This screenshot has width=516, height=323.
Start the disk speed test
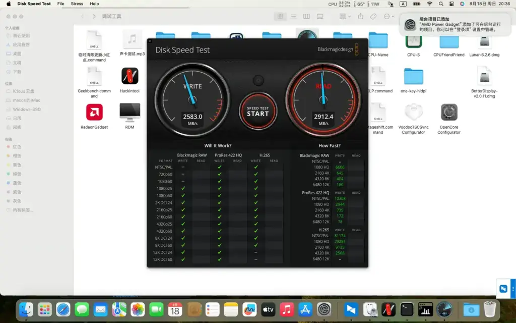tap(258, 111)
